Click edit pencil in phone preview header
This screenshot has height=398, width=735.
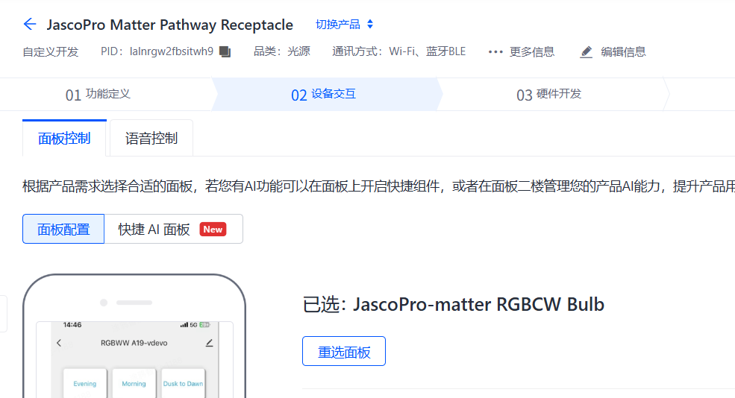click(210, 343)
